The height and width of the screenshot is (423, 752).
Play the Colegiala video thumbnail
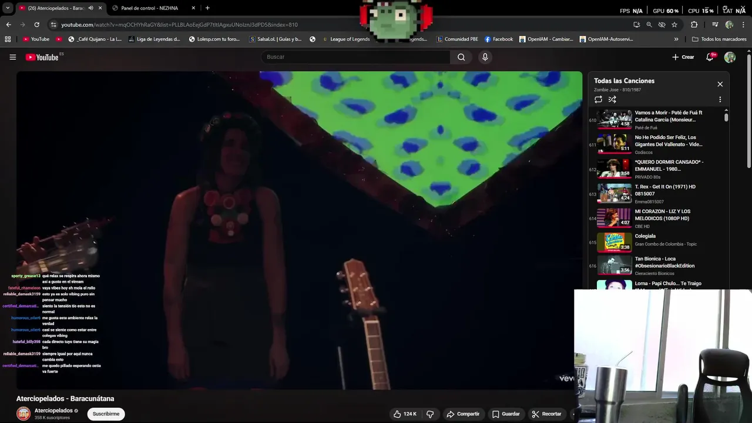coord(615,242)
